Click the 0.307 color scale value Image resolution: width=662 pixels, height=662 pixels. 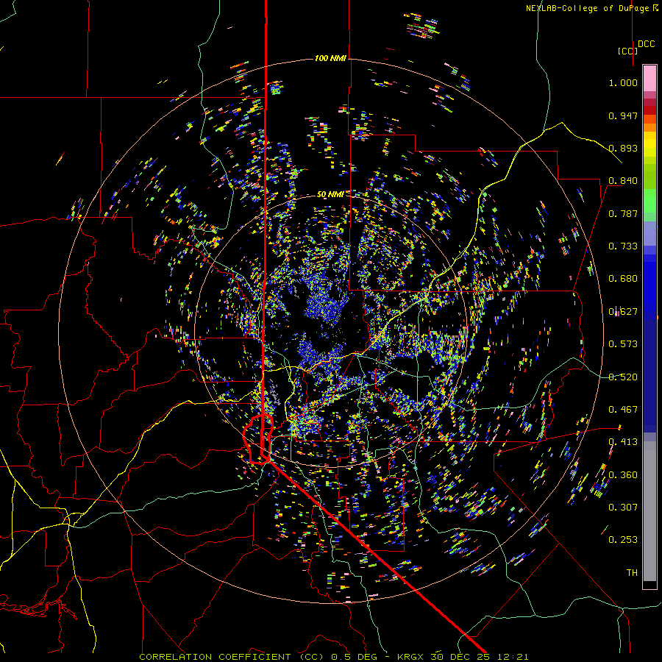tap(623, 508)
